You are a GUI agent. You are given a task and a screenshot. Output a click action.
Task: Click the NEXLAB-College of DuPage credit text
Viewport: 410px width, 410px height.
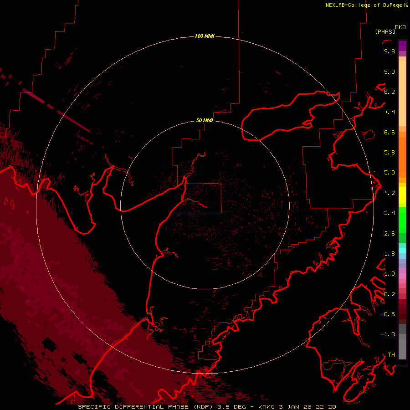point(364,5)
